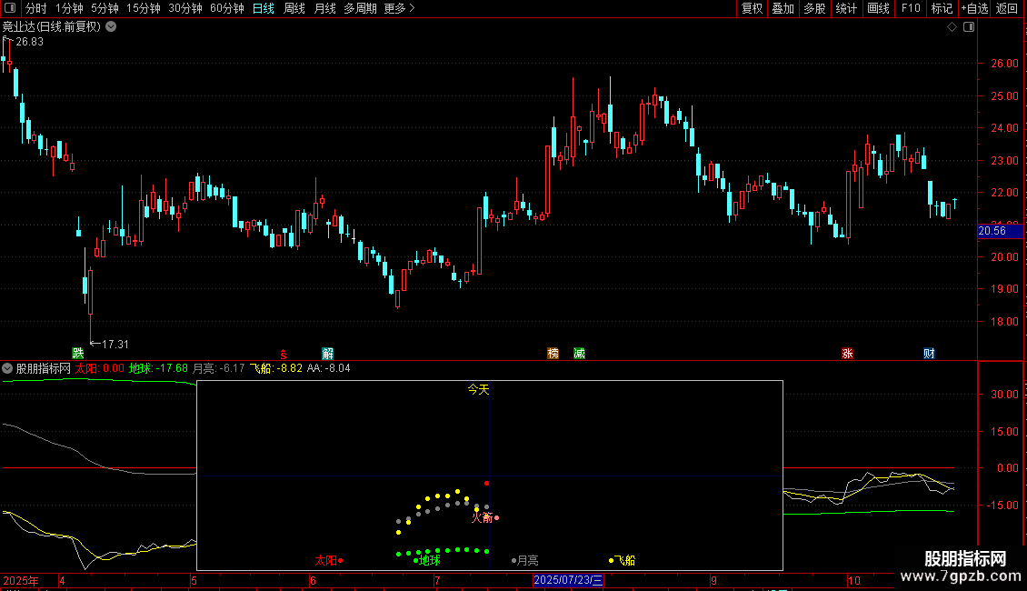Switch to the 分时 intraday view
This screenshot has height=591, width=1027.
click(36, 8)
